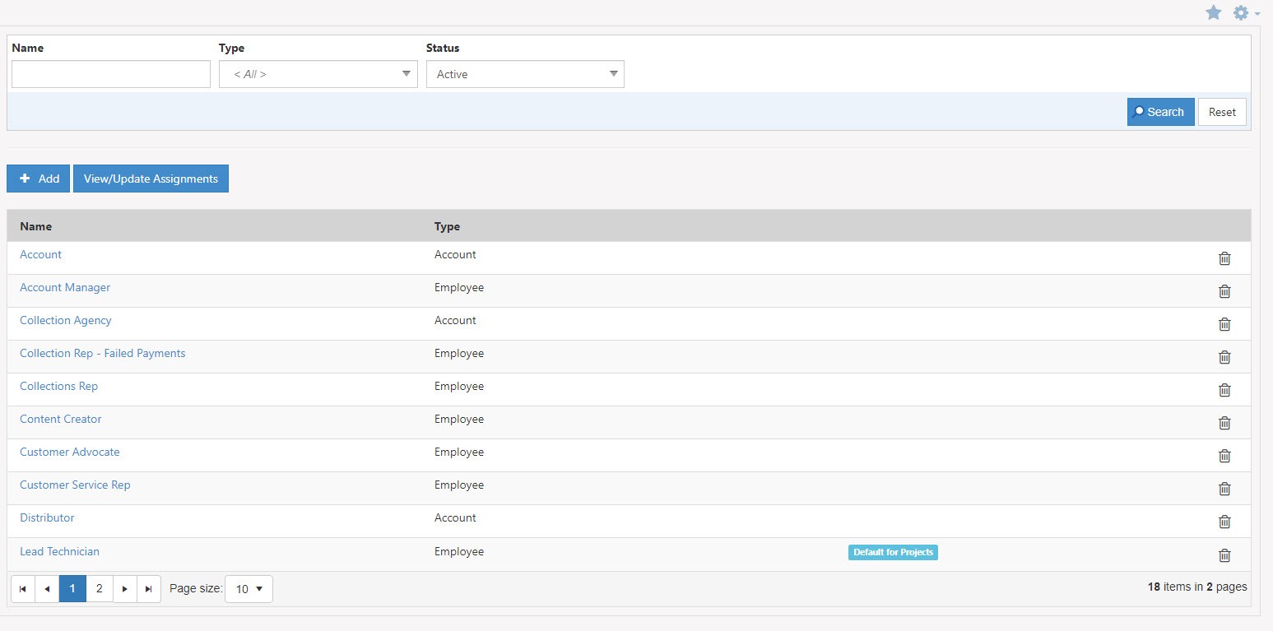Switch to page 2 in the pager
The image size is (1273, 631).
[99, 588]
